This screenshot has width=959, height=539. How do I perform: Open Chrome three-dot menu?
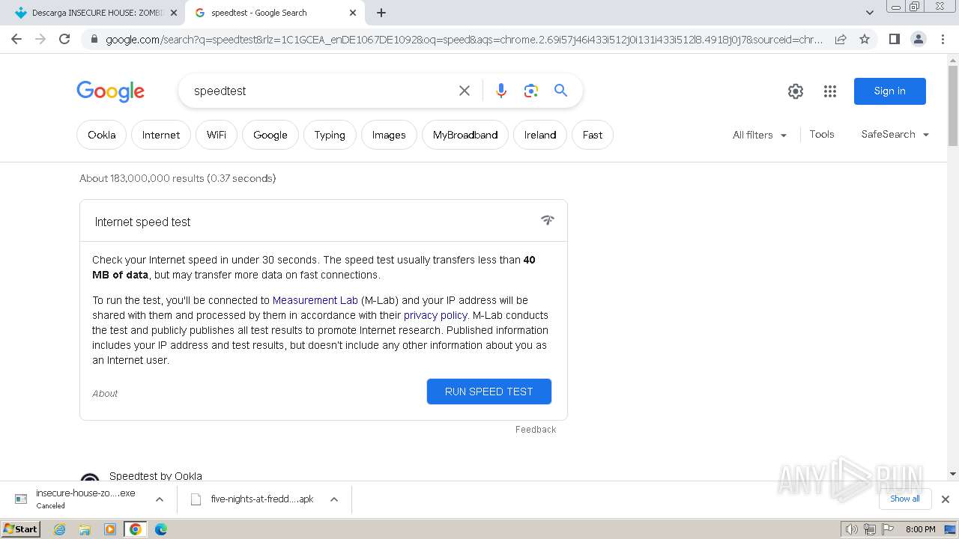point(943,39)
